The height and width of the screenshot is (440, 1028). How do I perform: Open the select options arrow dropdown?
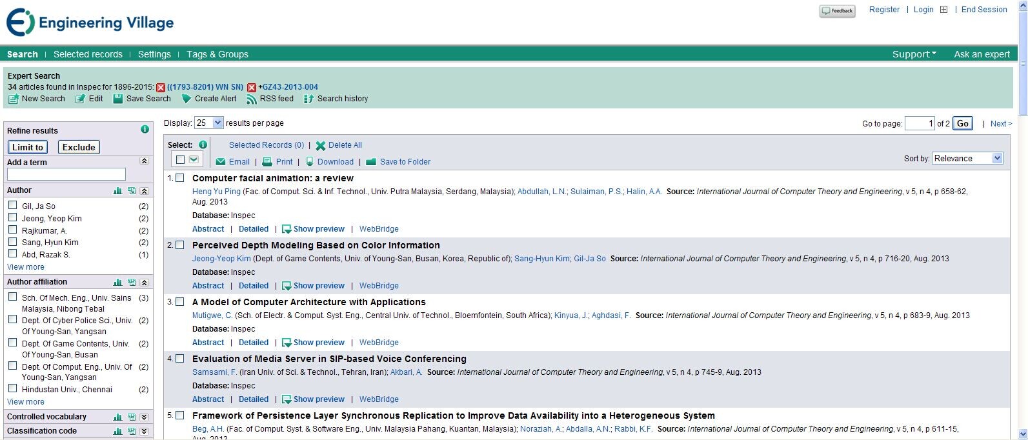tap(194, 160)
